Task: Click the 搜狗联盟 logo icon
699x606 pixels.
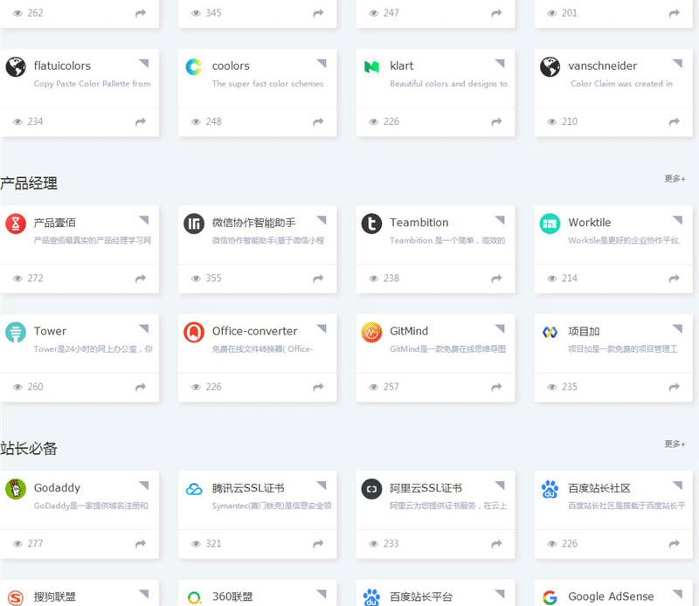Action: coord(16,597)
